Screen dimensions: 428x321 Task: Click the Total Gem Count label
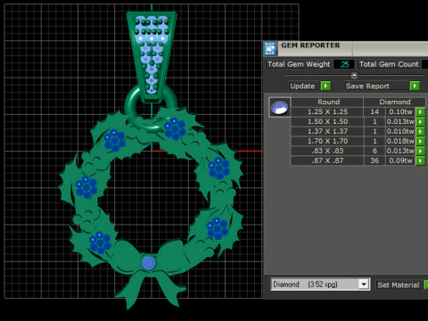[x=389, y=64]
